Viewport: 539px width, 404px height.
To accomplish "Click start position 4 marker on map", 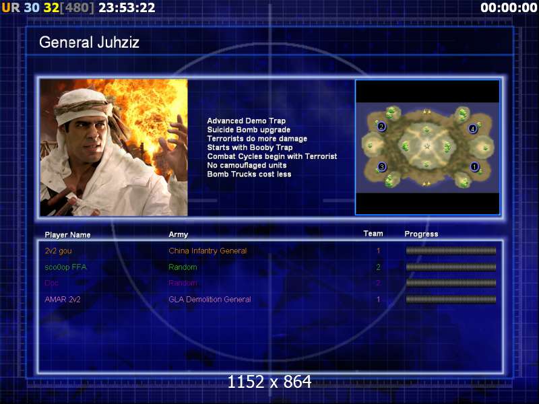I will pyautogui.click(x=473, y=129).
